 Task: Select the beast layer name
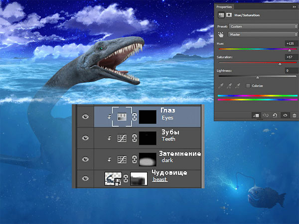[160, 179]
